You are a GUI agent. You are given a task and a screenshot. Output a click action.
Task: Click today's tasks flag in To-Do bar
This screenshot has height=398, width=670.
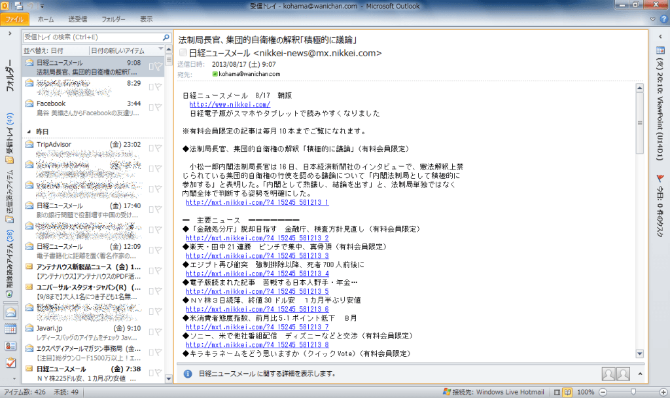click(660, 178)
